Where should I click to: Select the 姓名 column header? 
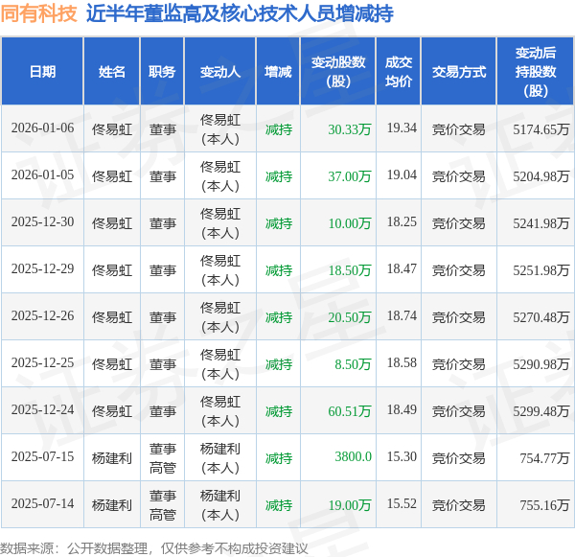tap(112, 71)
